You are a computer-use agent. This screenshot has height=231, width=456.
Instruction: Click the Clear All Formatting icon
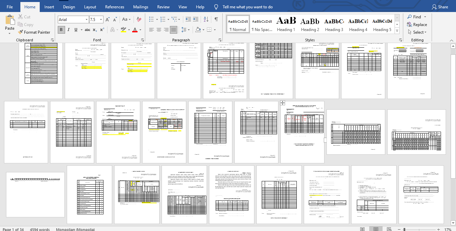click(x=139, y=19)
